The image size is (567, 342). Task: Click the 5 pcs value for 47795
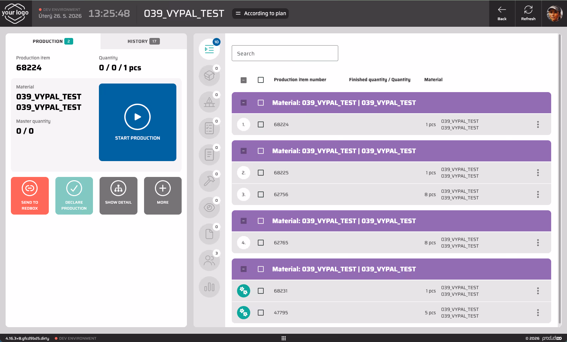430,313
